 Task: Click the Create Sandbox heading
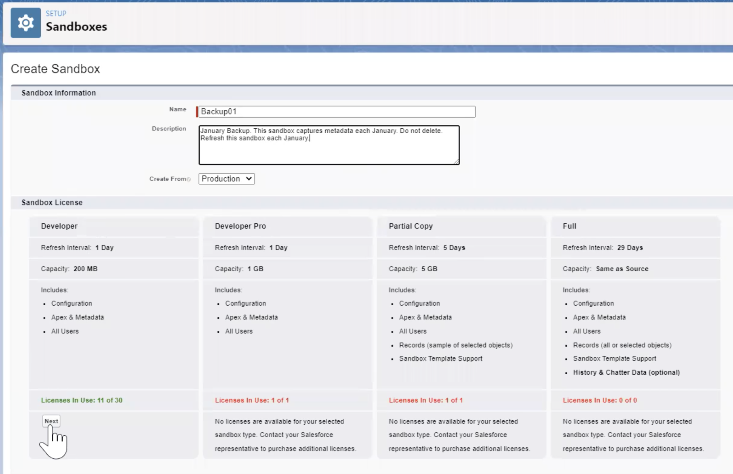[55, 69]
